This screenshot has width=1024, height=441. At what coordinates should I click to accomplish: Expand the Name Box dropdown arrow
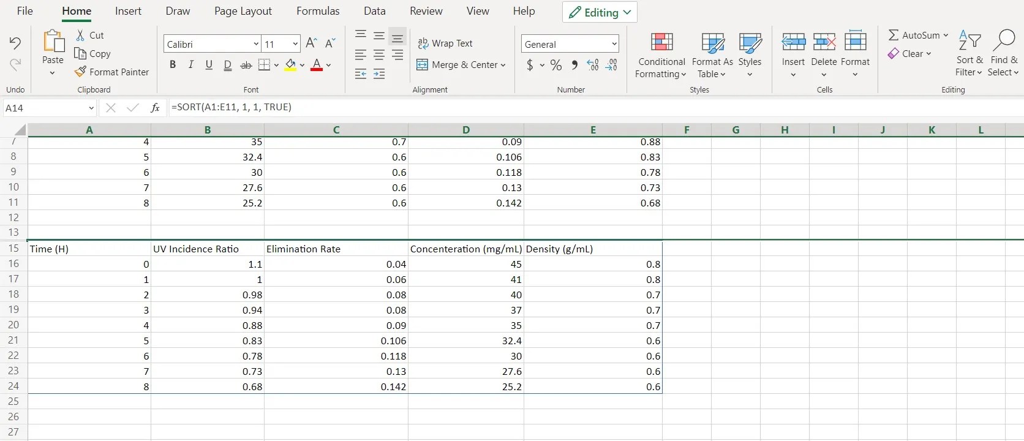(x=91, y=108)
